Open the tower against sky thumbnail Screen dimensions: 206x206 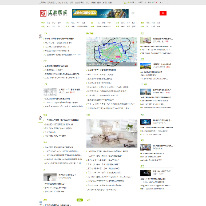(x=145, y=92)
